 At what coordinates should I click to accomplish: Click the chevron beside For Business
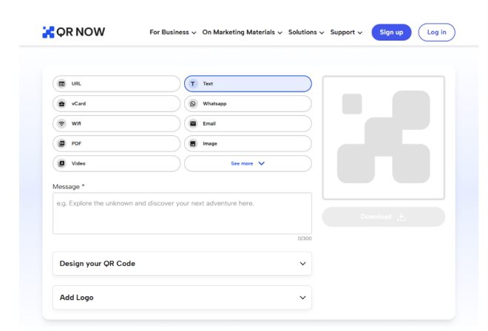coord(194,33)
